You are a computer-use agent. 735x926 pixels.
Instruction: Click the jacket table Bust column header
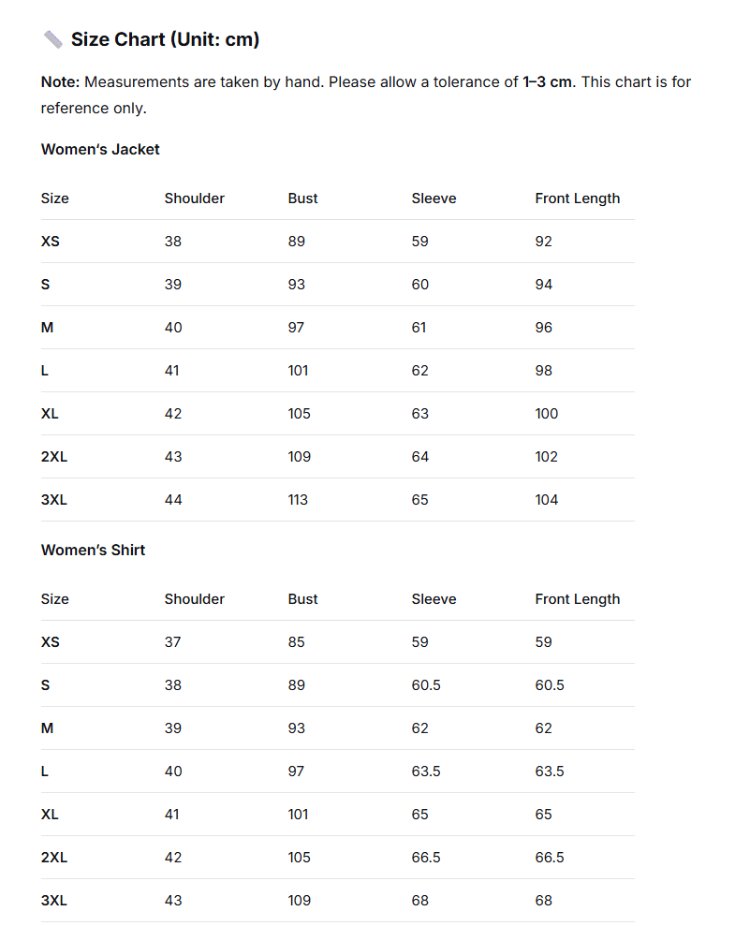point(302,198)
